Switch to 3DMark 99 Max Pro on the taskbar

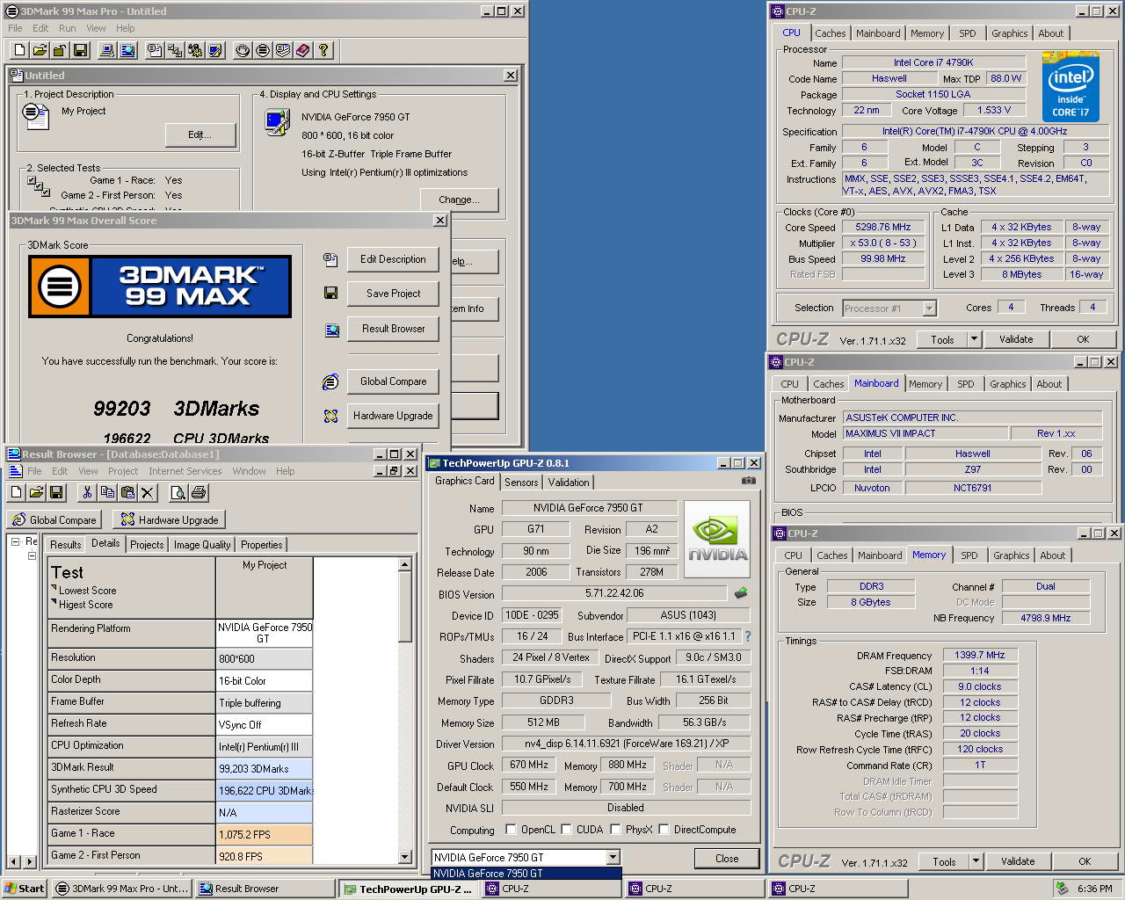120,889
